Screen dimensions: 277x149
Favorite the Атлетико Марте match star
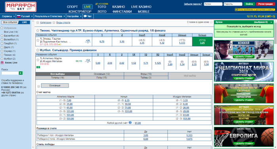pos(38,60)
